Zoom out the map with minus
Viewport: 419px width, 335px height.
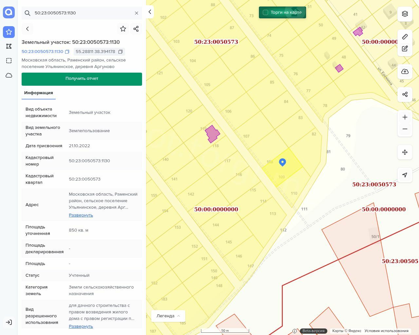tap(405, 129)
